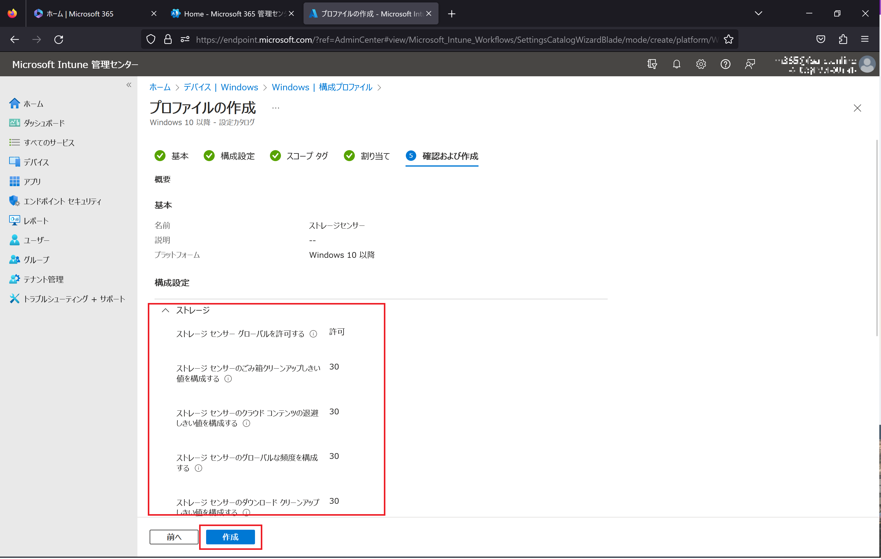Click the ホーム breadcrumb link

pos(160,87)
